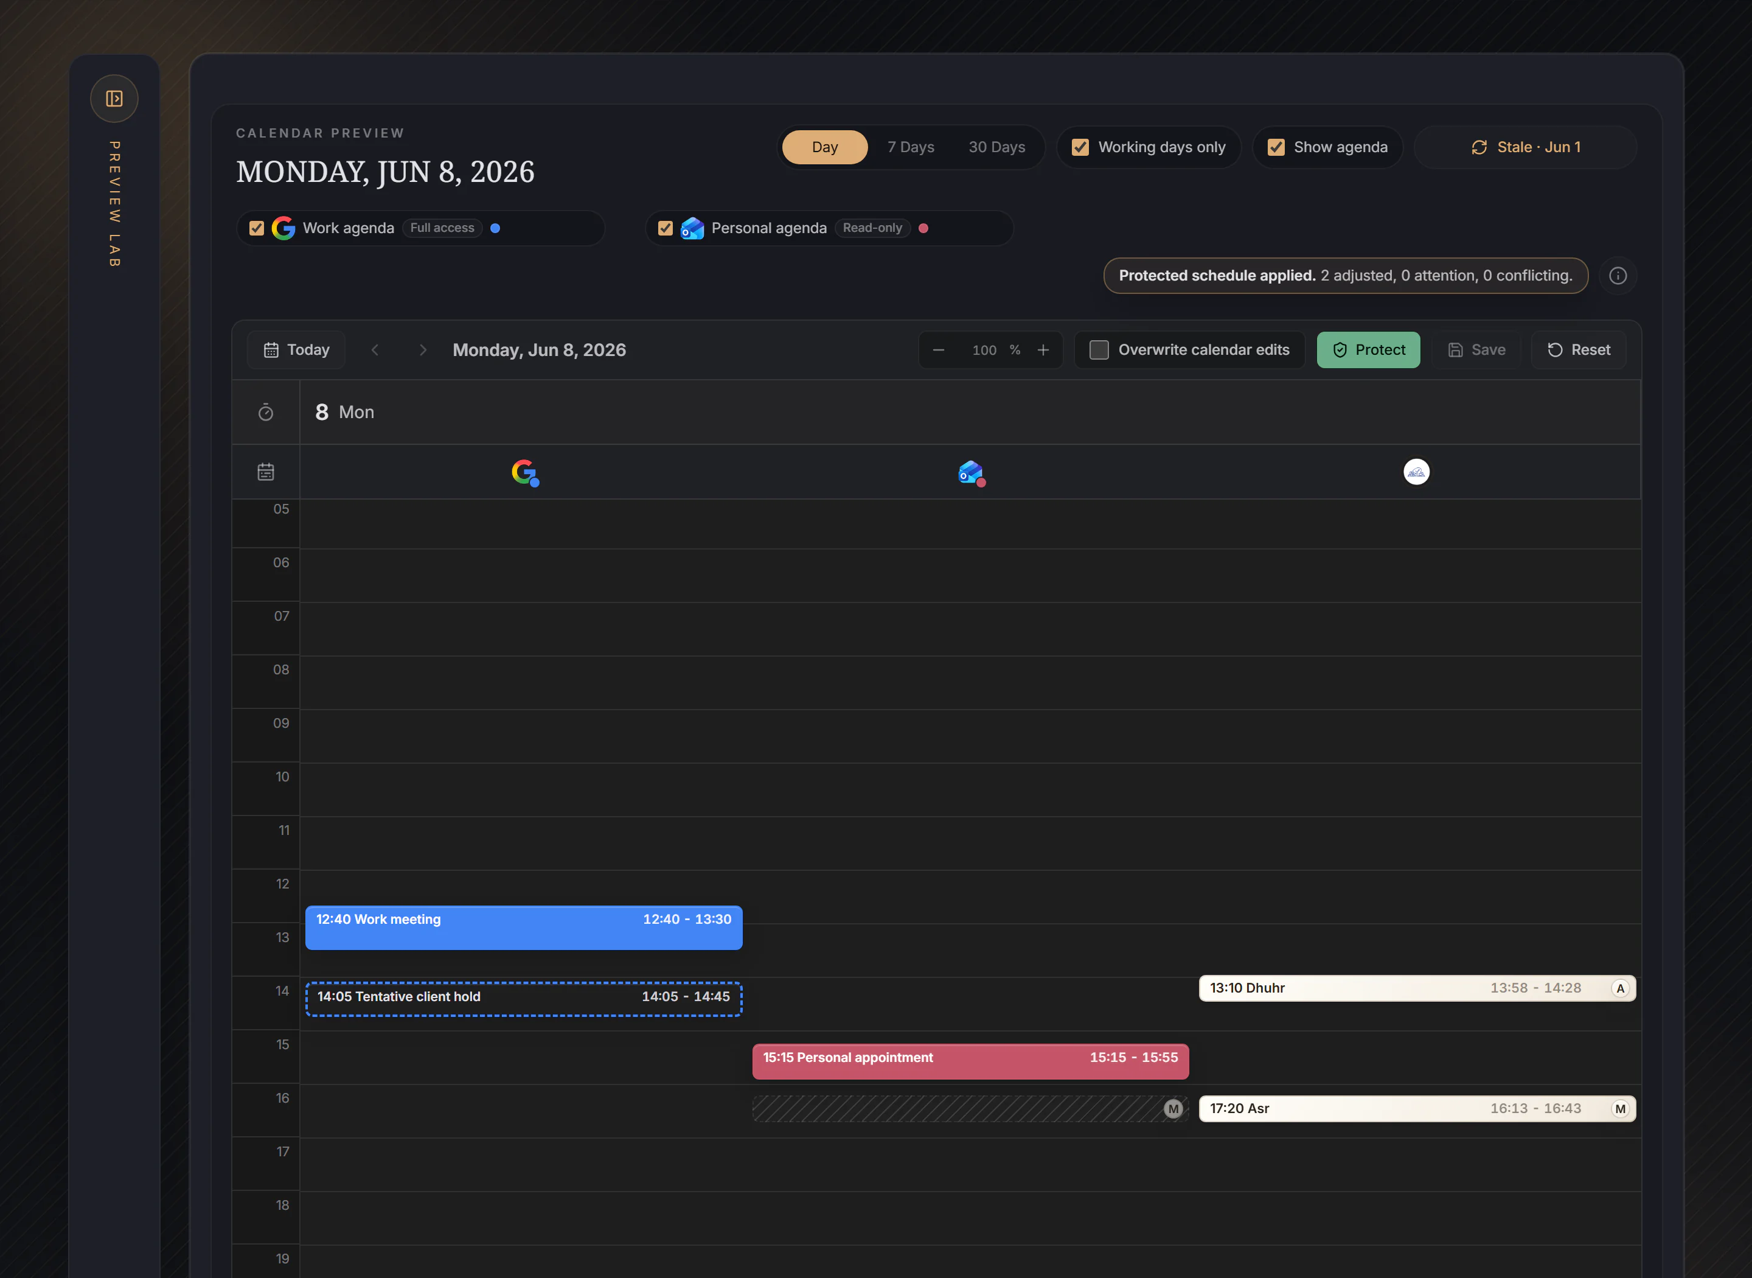1752x1278 pixels.
Task: Open the 12:40 Work meeting event
Action: (523, 927)
